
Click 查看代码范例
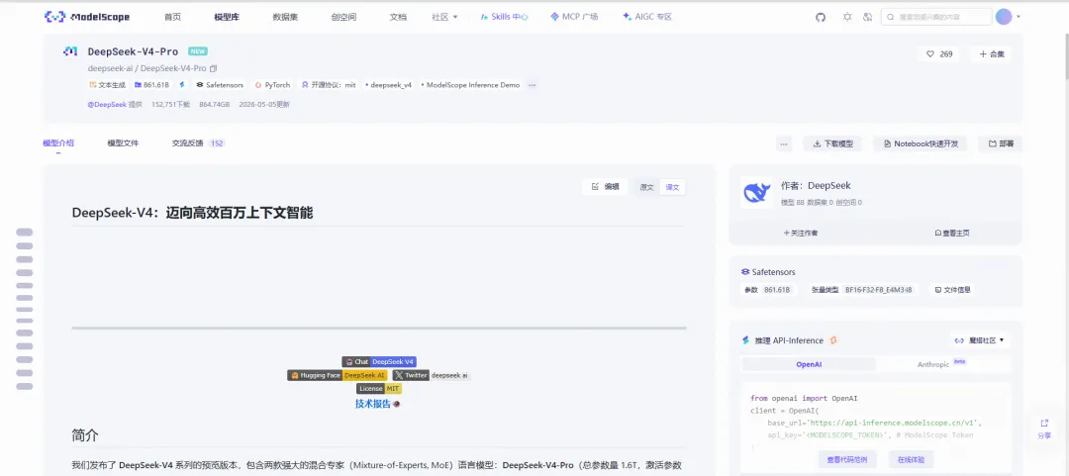pyautogui.click(x=845, y=459)
